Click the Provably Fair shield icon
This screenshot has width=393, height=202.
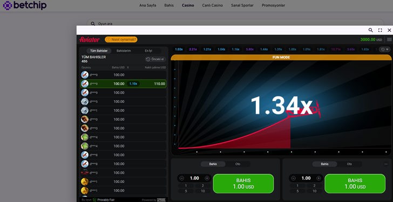(x=94, y=200)
